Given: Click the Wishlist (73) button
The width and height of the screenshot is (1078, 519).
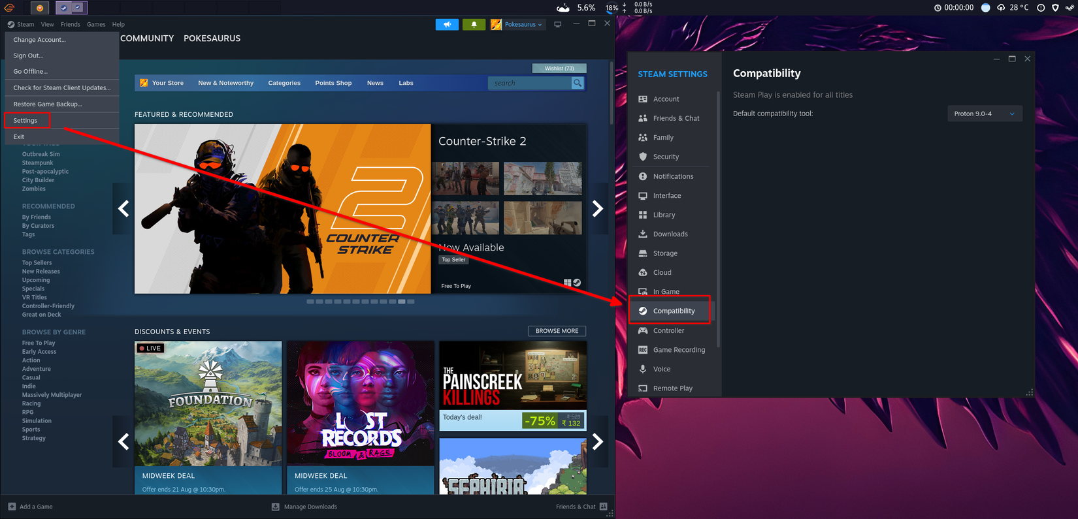Looking at the screenshot, I should [x=559, y=68].
